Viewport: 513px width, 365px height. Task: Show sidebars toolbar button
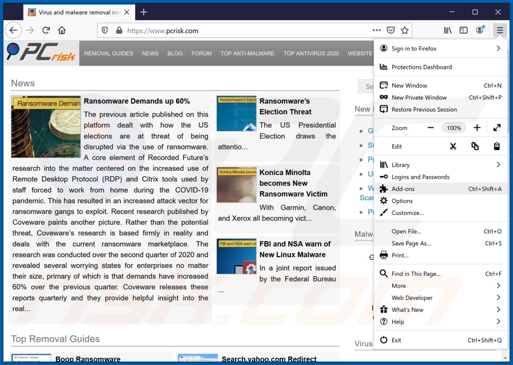pyautogui.click(x=464, y=30)
